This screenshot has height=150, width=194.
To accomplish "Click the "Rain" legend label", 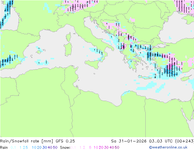I will pyautogui.click(x=4, y=148).
